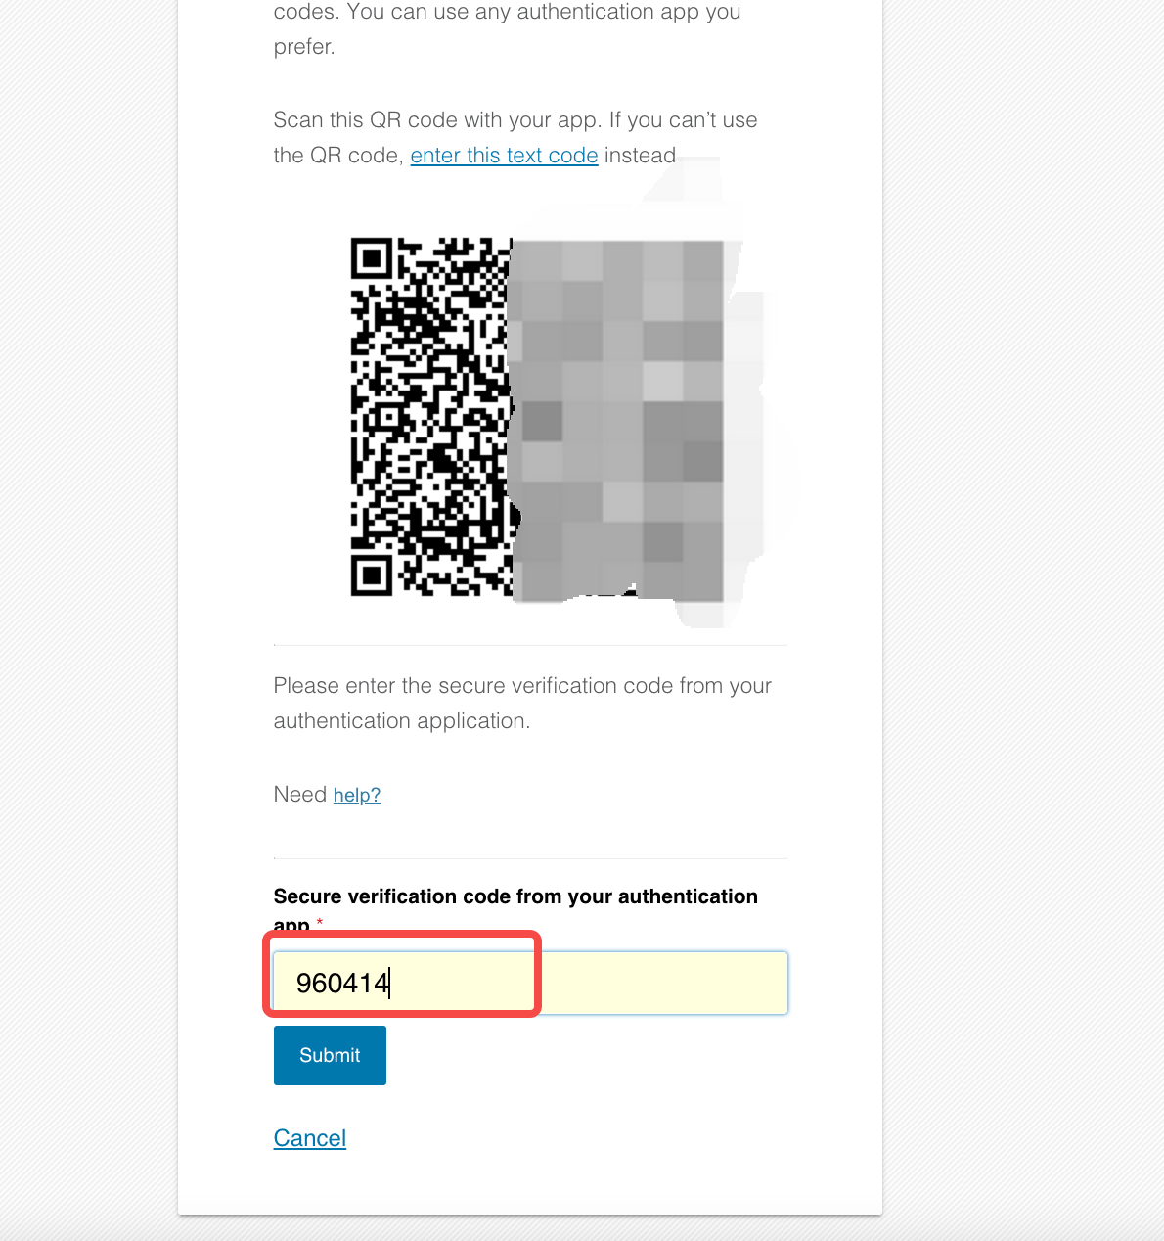1164x1241 pixels.
Task: Click the 'any authentication app you prefer' paragraph
Action: pyautogui.click(x=507, y=29)
